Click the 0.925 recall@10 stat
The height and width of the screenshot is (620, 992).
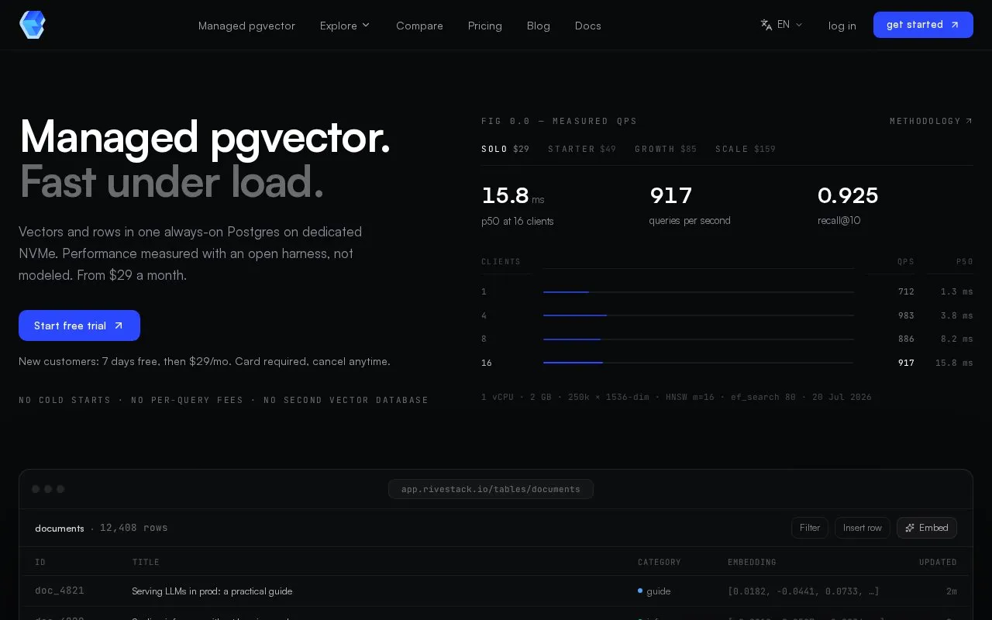(x=848, y=204)
